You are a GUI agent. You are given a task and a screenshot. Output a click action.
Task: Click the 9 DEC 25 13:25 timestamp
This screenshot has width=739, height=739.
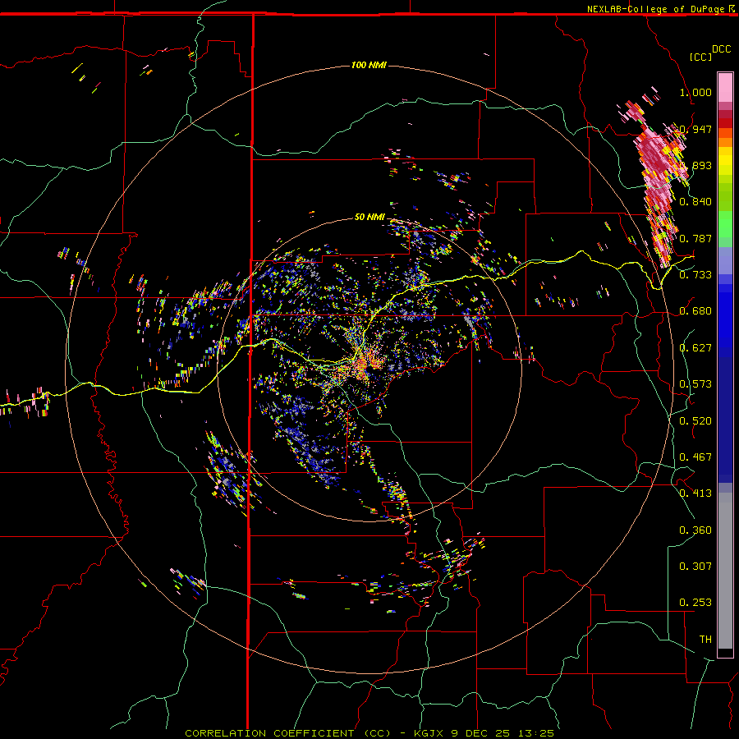[503, 733]
